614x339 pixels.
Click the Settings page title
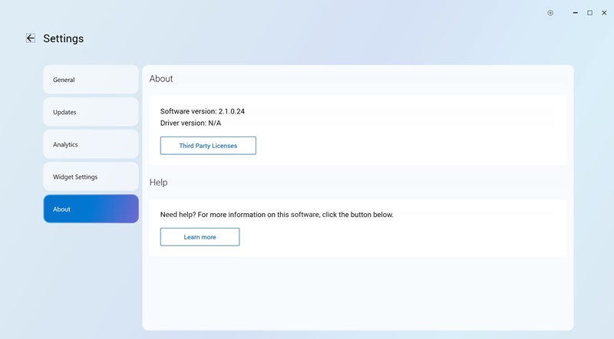click(64, 38)
